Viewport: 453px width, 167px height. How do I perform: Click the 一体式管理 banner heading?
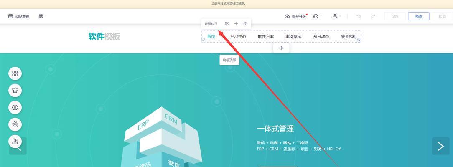pos(275,129)
